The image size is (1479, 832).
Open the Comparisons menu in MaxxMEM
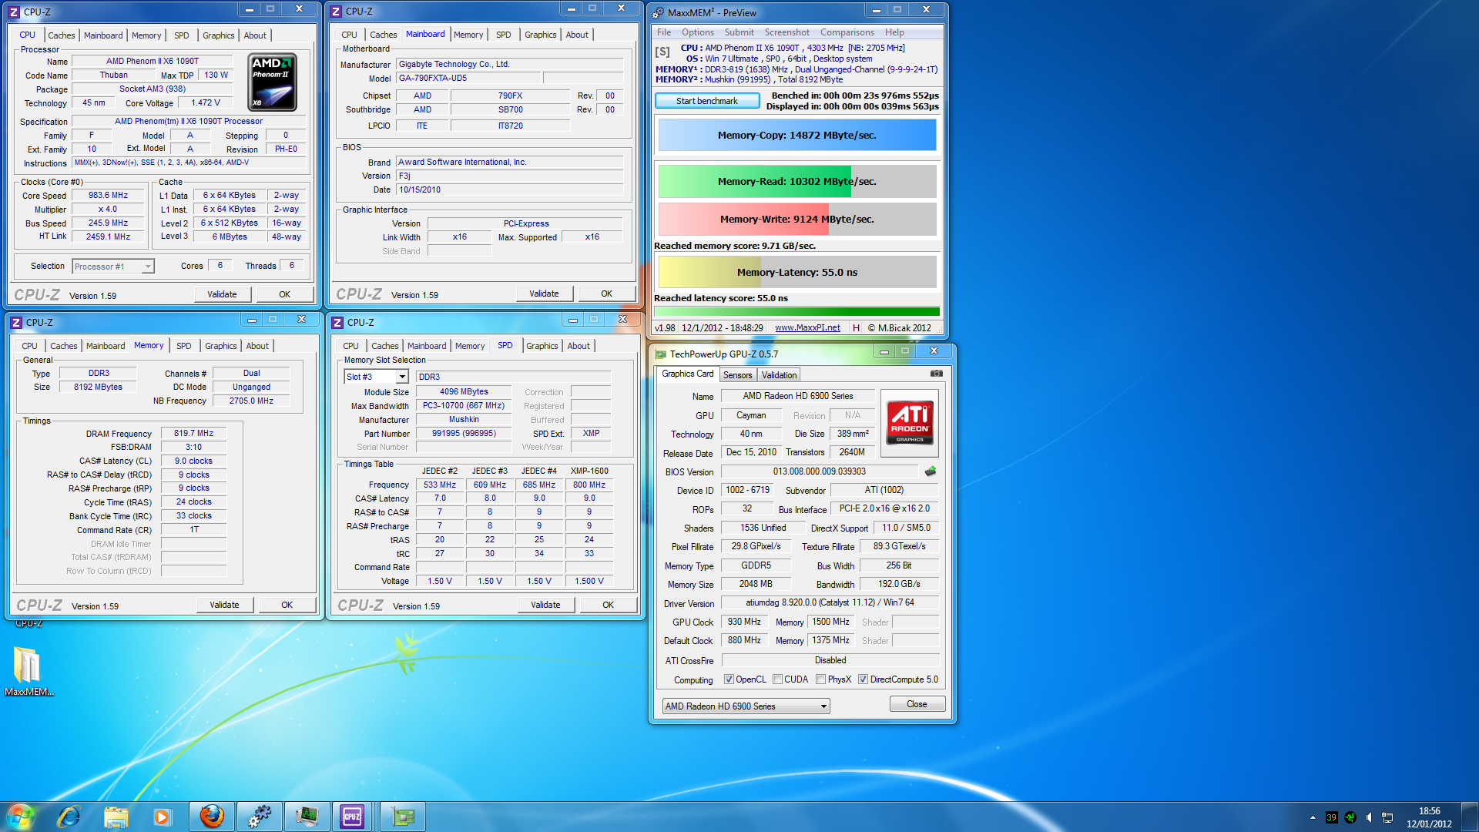pyautogui.click(x=847, y=32)
